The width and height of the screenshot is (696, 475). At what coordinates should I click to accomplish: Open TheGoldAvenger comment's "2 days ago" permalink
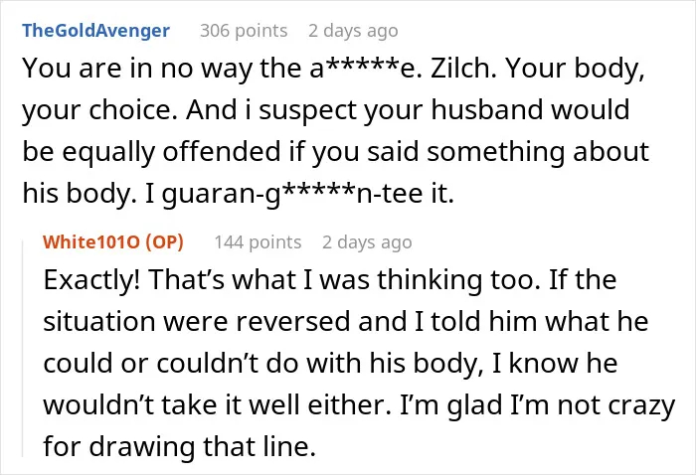click(x=353, y=31)
